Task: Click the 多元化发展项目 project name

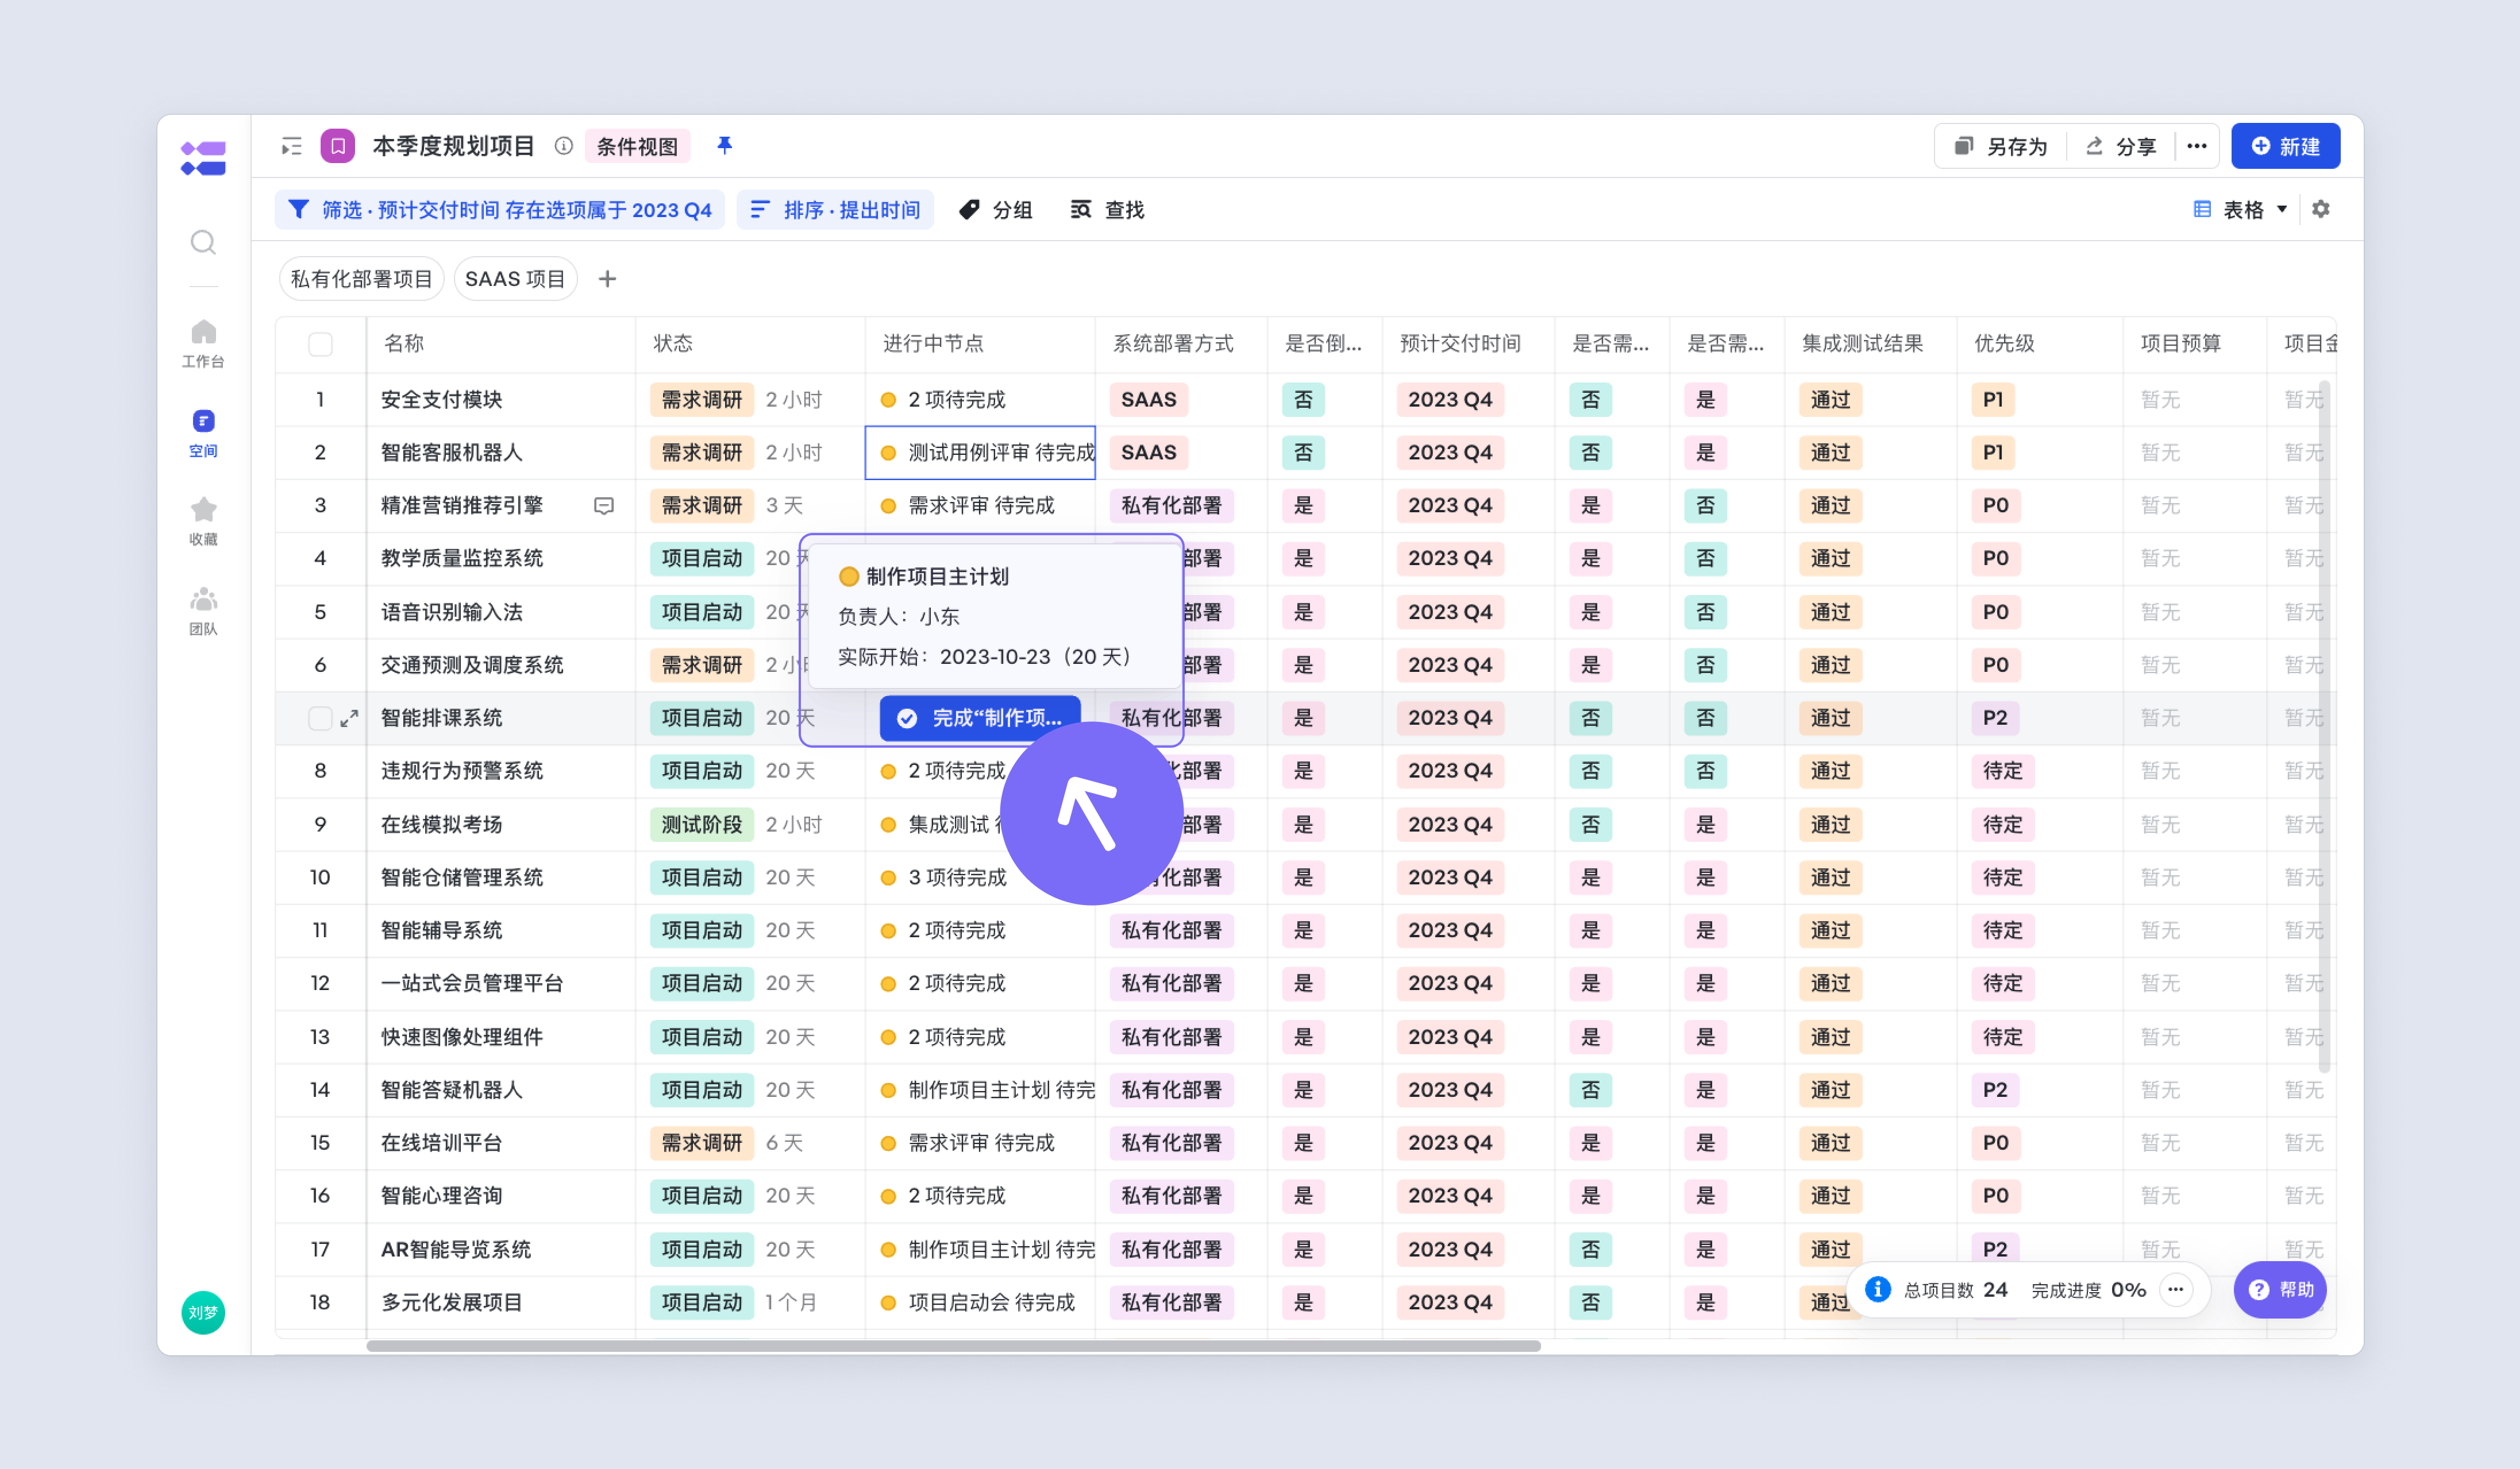Action: [451, 1302]
